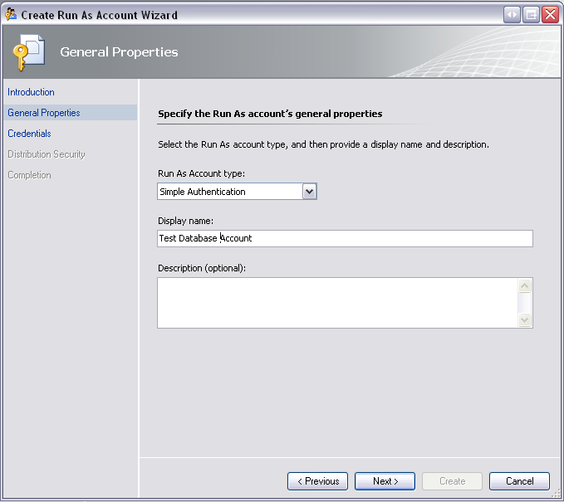
Task: Click the Description scrollbar down arrow
Action: tap(525, 319)
